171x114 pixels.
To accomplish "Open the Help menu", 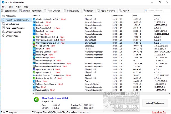I will 26,7.
